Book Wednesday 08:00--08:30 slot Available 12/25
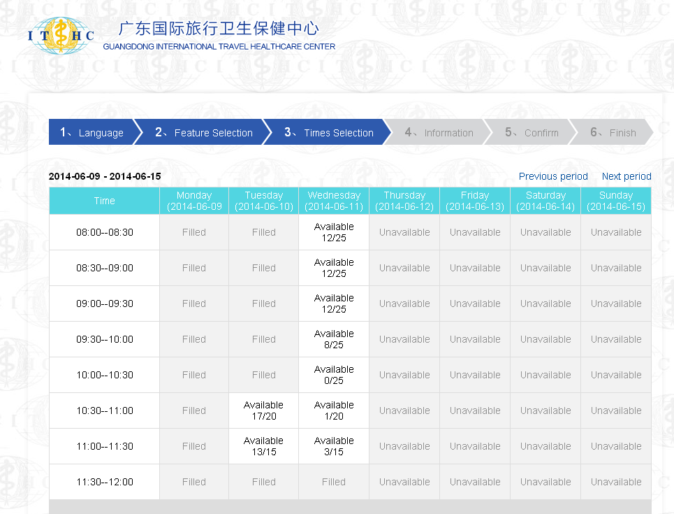The image size is (674, 514). (x=334, y=232)
